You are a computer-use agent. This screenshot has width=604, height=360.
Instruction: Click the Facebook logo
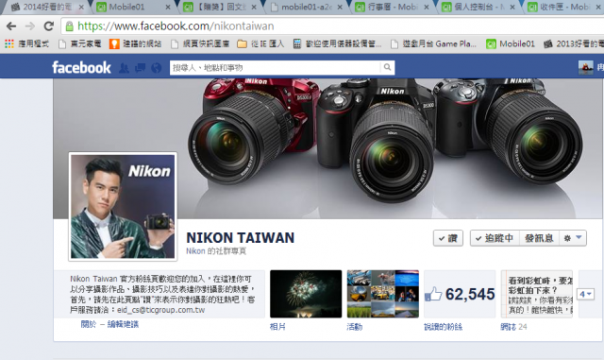pos(81,67)
